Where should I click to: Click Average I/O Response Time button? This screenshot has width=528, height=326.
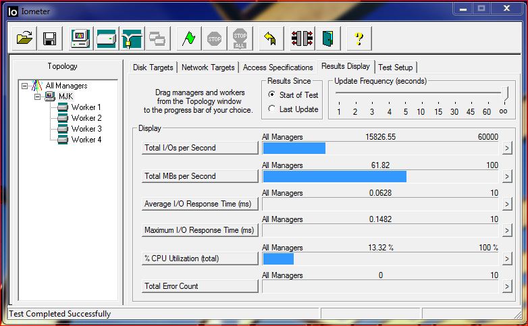(x=200, y=204)
